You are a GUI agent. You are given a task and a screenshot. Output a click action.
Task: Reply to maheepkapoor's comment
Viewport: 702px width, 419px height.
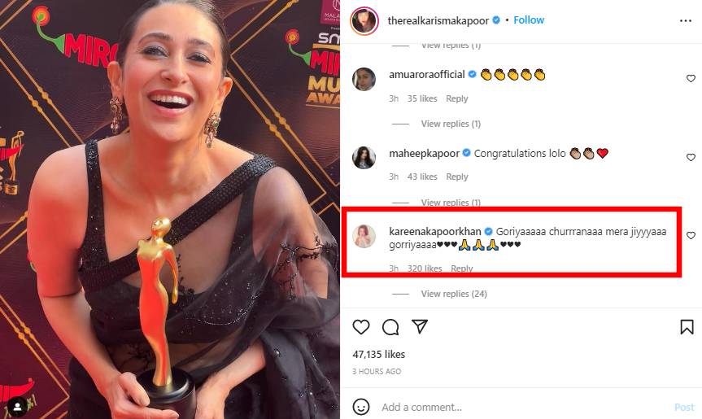457,177
